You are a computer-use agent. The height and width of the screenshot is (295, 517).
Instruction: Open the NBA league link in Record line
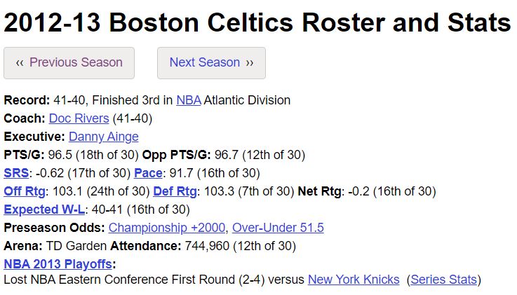click(x=189, y=100)
